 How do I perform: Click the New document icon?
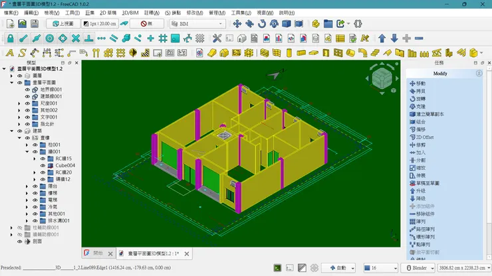[10, 24]
